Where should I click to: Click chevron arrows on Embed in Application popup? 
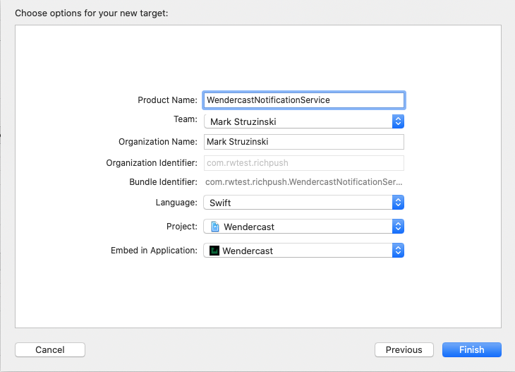point(398,251)
